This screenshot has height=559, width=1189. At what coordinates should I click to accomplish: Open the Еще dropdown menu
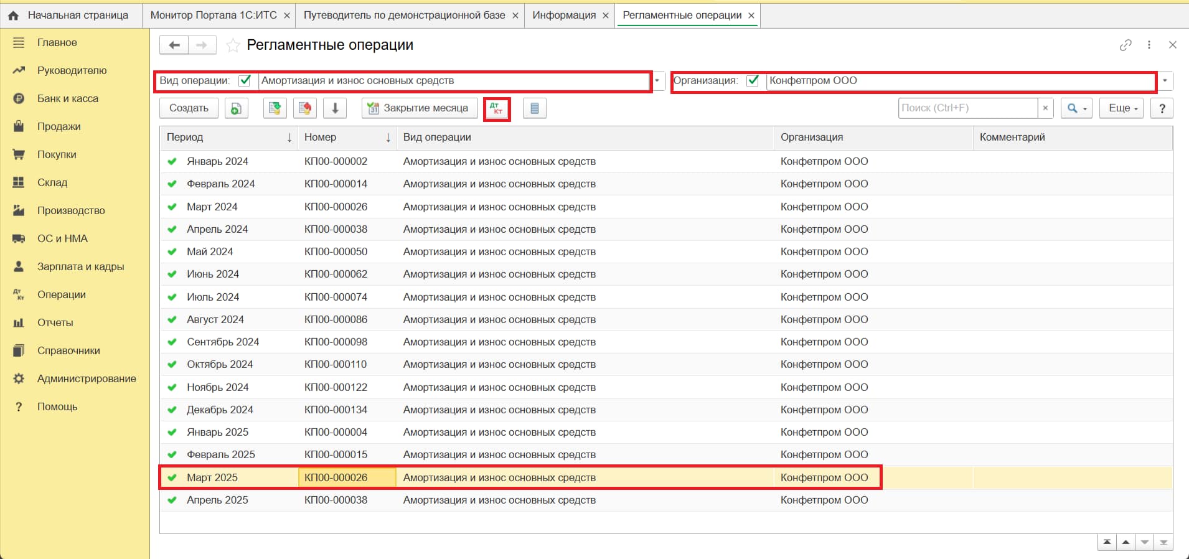click(x=1121, y=108)
